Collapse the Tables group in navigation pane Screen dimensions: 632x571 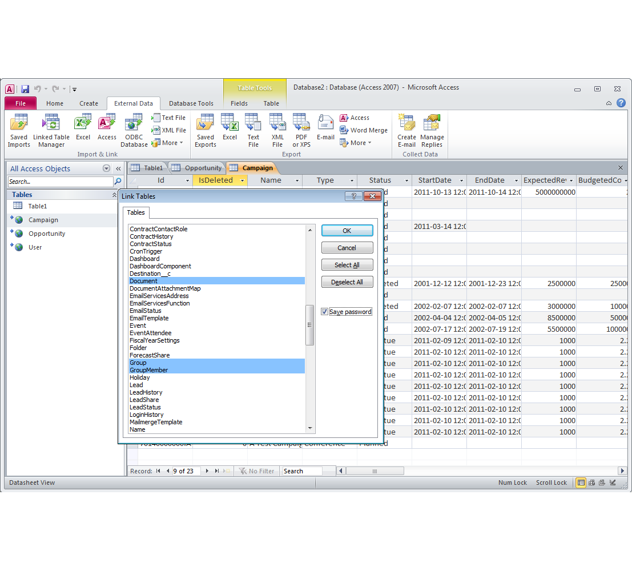[114, 195]
